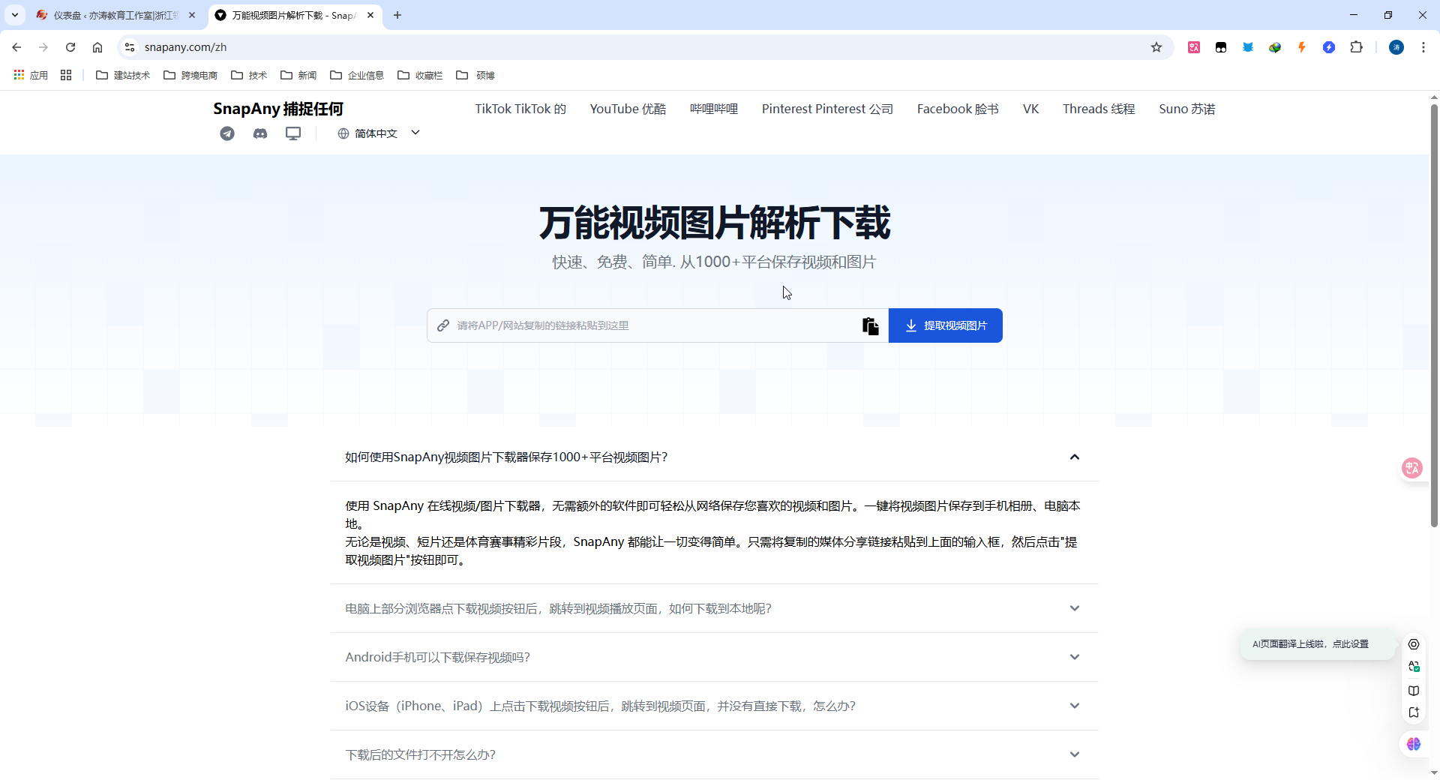Image resolution: width=1440 pixels, height=780 pixels.
Task: View site information icon in address bar
Action: coord(130,47)
